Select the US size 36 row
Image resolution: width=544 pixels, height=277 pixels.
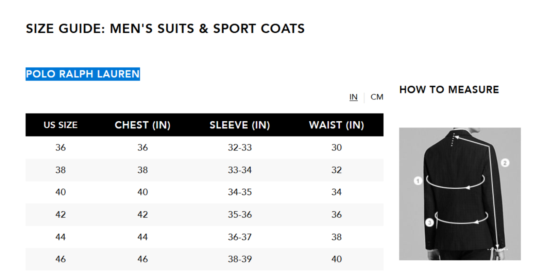click(x=204, y=148)
